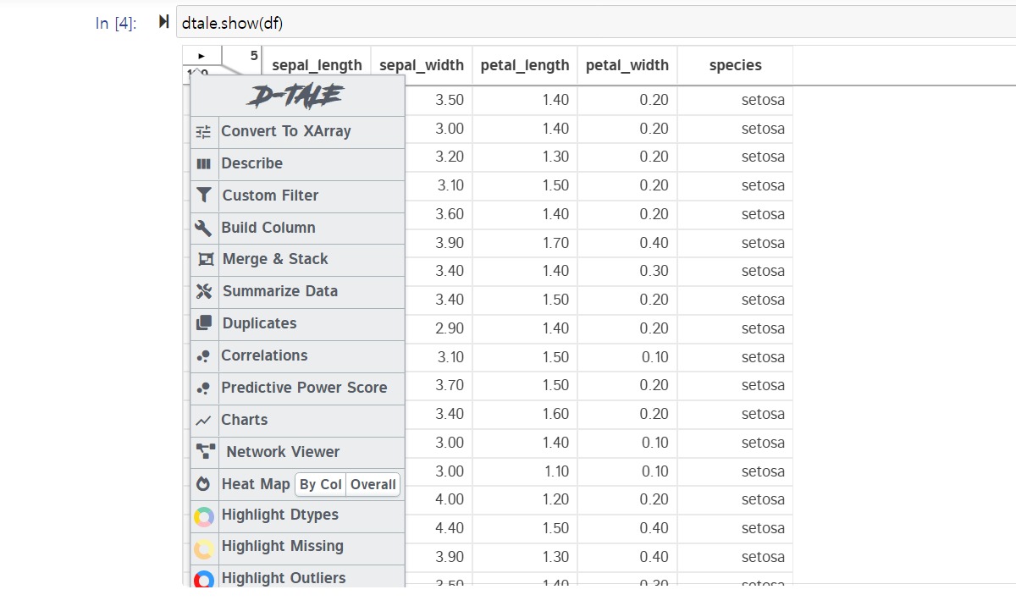The height and width of the screenshot is (606, 1016).
Task: Click the Charts line-graph icon
Action: pyautogui.click(x=203, y=421)
